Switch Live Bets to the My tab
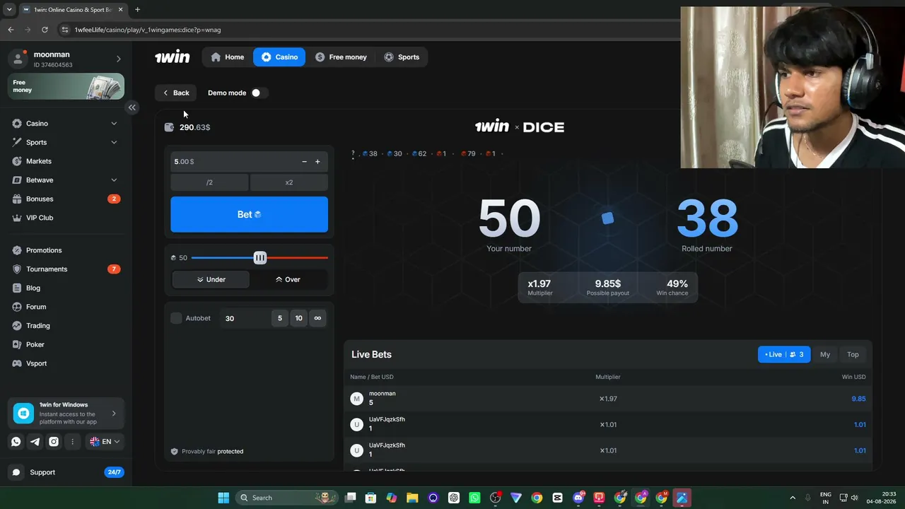The height and width of the screenshot is (509, 905). point(825,354)
